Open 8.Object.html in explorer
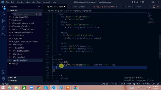 (x=17, y=38)
